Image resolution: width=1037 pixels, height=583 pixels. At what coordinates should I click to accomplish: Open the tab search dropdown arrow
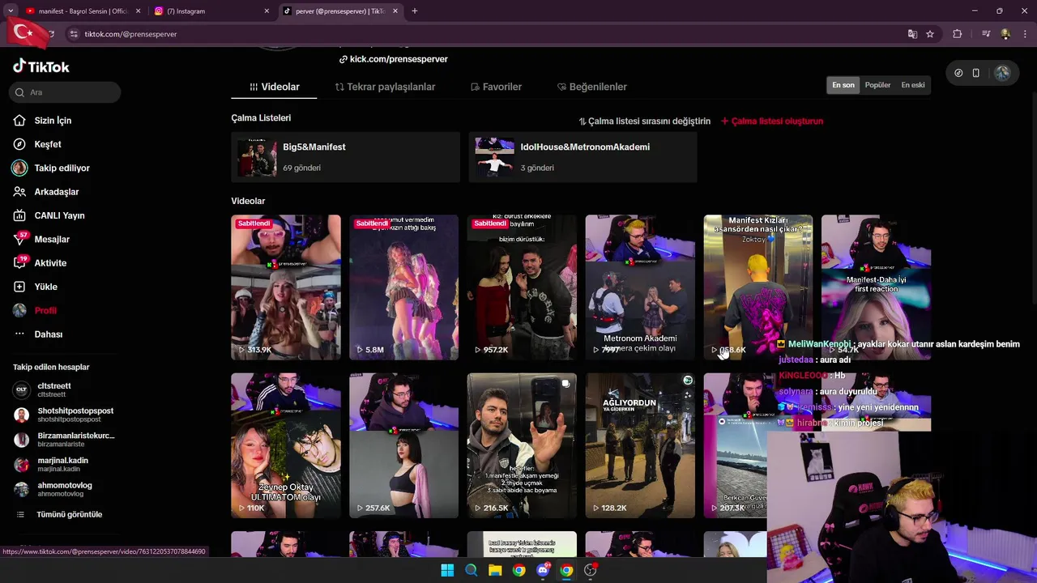(10, 11)
